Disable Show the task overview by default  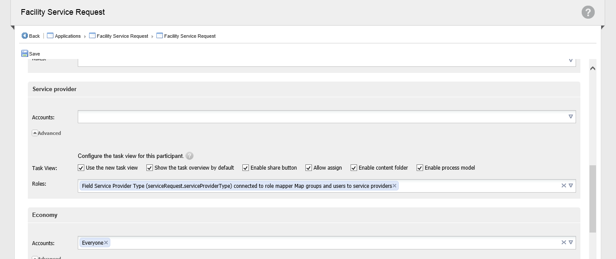(149, 168)
